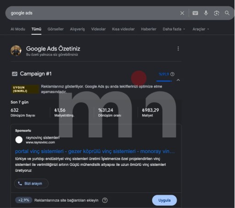Click the help icon beside site bağlantıları ekleyin
The width and height of the screenshot is (235, 208).
click(105, 200)
